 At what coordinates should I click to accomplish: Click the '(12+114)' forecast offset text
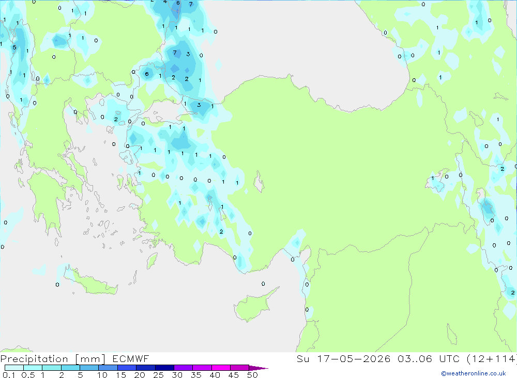click(x=492, y=359)
